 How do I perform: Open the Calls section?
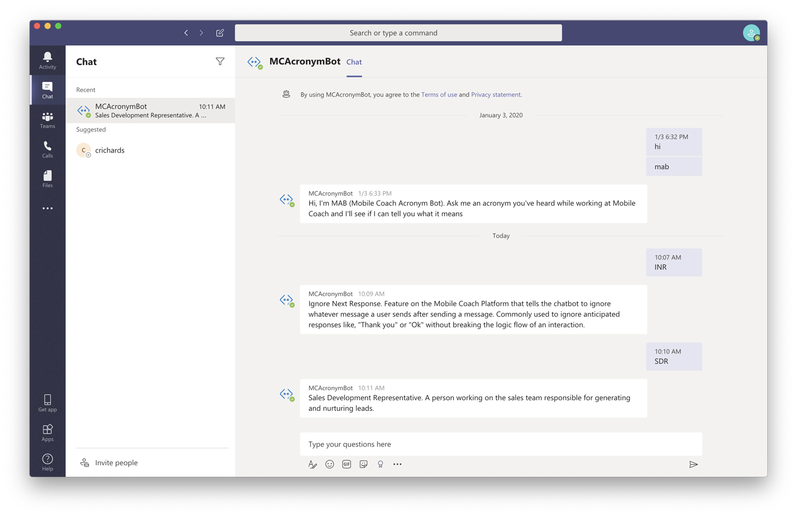click(48, 150)
